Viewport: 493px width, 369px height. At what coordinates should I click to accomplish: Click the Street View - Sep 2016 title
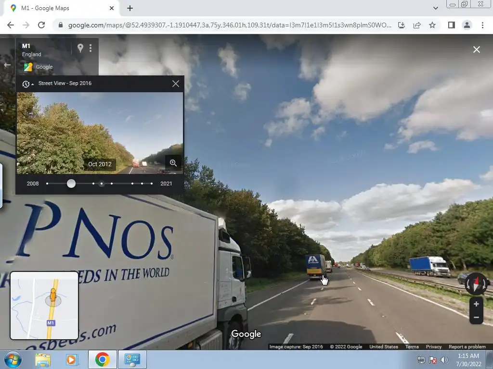[x=65, y=83]
